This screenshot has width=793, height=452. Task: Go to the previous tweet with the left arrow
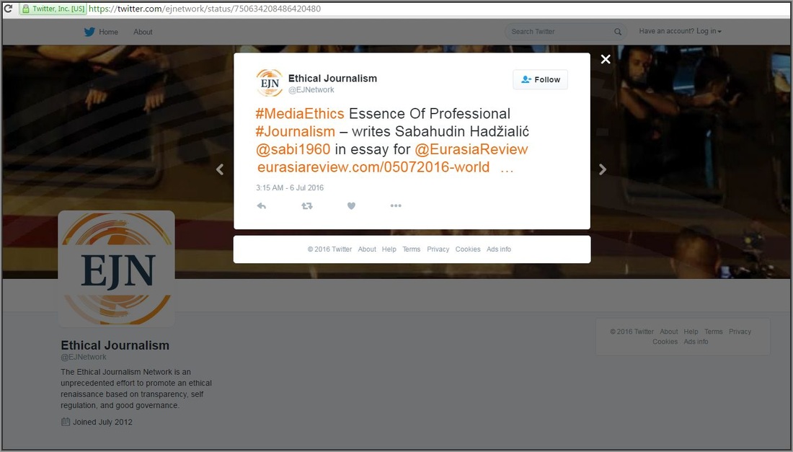point(220,169)
